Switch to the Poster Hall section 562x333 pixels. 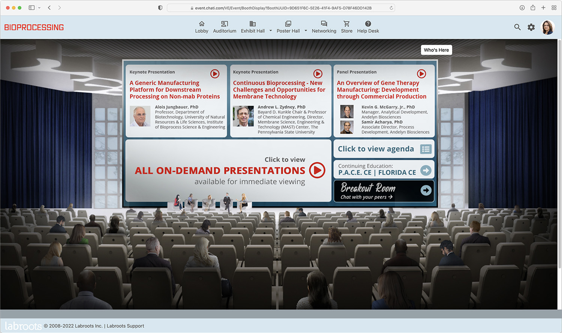coord(288,27)
